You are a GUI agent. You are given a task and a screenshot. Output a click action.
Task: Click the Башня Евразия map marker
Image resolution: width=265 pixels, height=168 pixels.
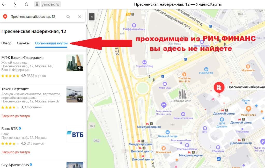coord(183,114)
